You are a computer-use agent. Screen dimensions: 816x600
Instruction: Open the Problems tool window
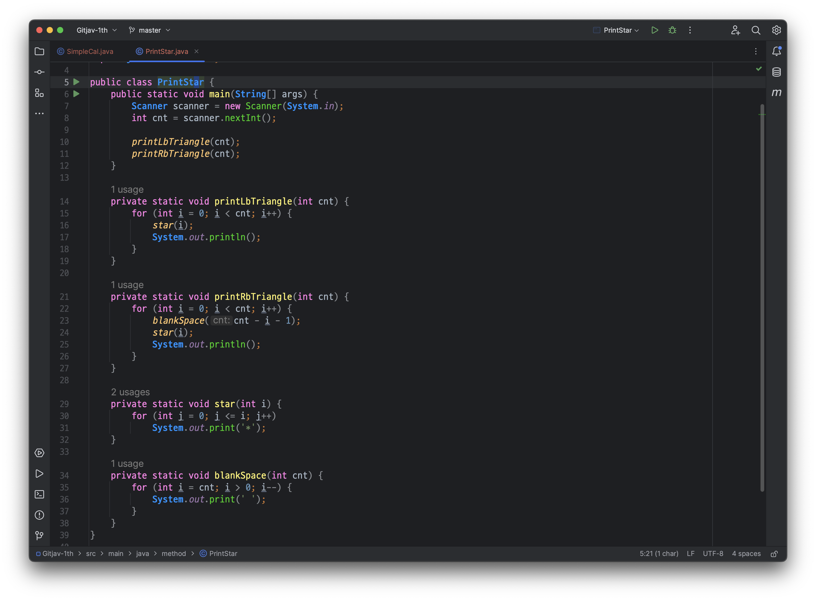click(39, 515)
